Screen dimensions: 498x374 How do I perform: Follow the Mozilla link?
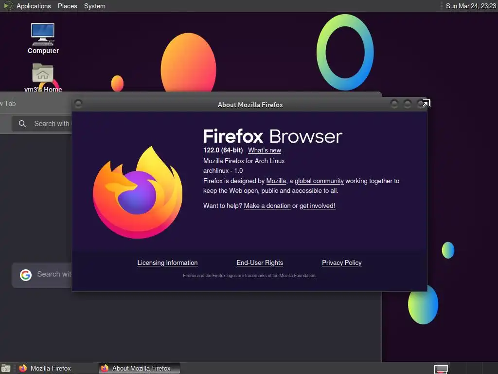click(276, 181)
